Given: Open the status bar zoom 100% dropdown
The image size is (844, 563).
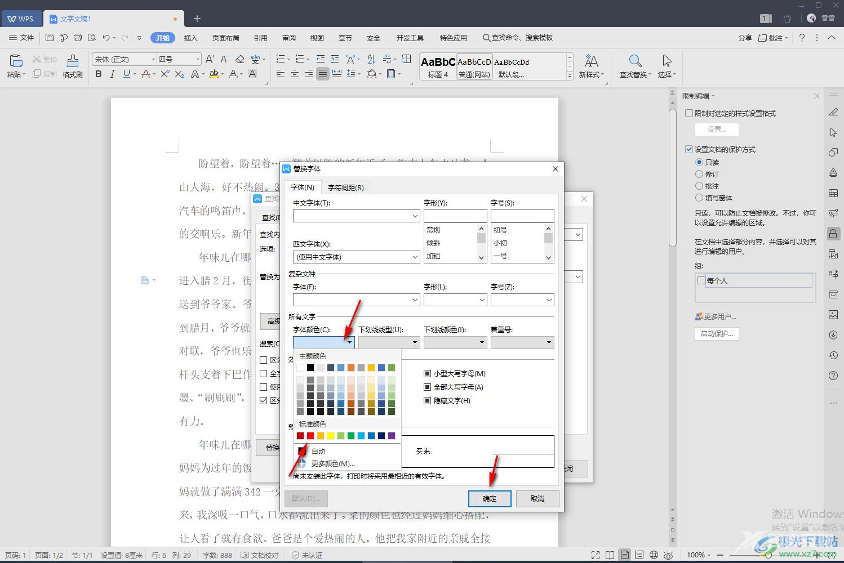Looking at the screenshot, I should click(x=709, y=555).
